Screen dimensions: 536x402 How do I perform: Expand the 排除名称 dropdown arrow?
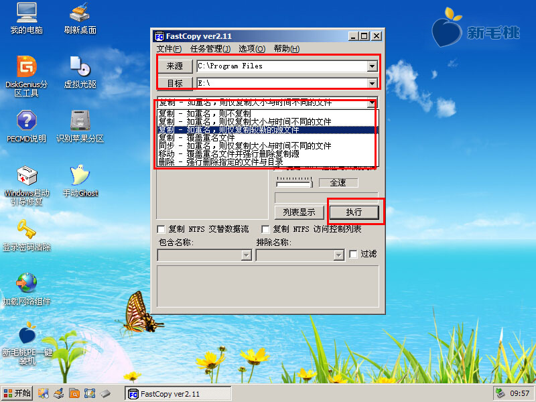pyautogui.click(x=338, y=255)
